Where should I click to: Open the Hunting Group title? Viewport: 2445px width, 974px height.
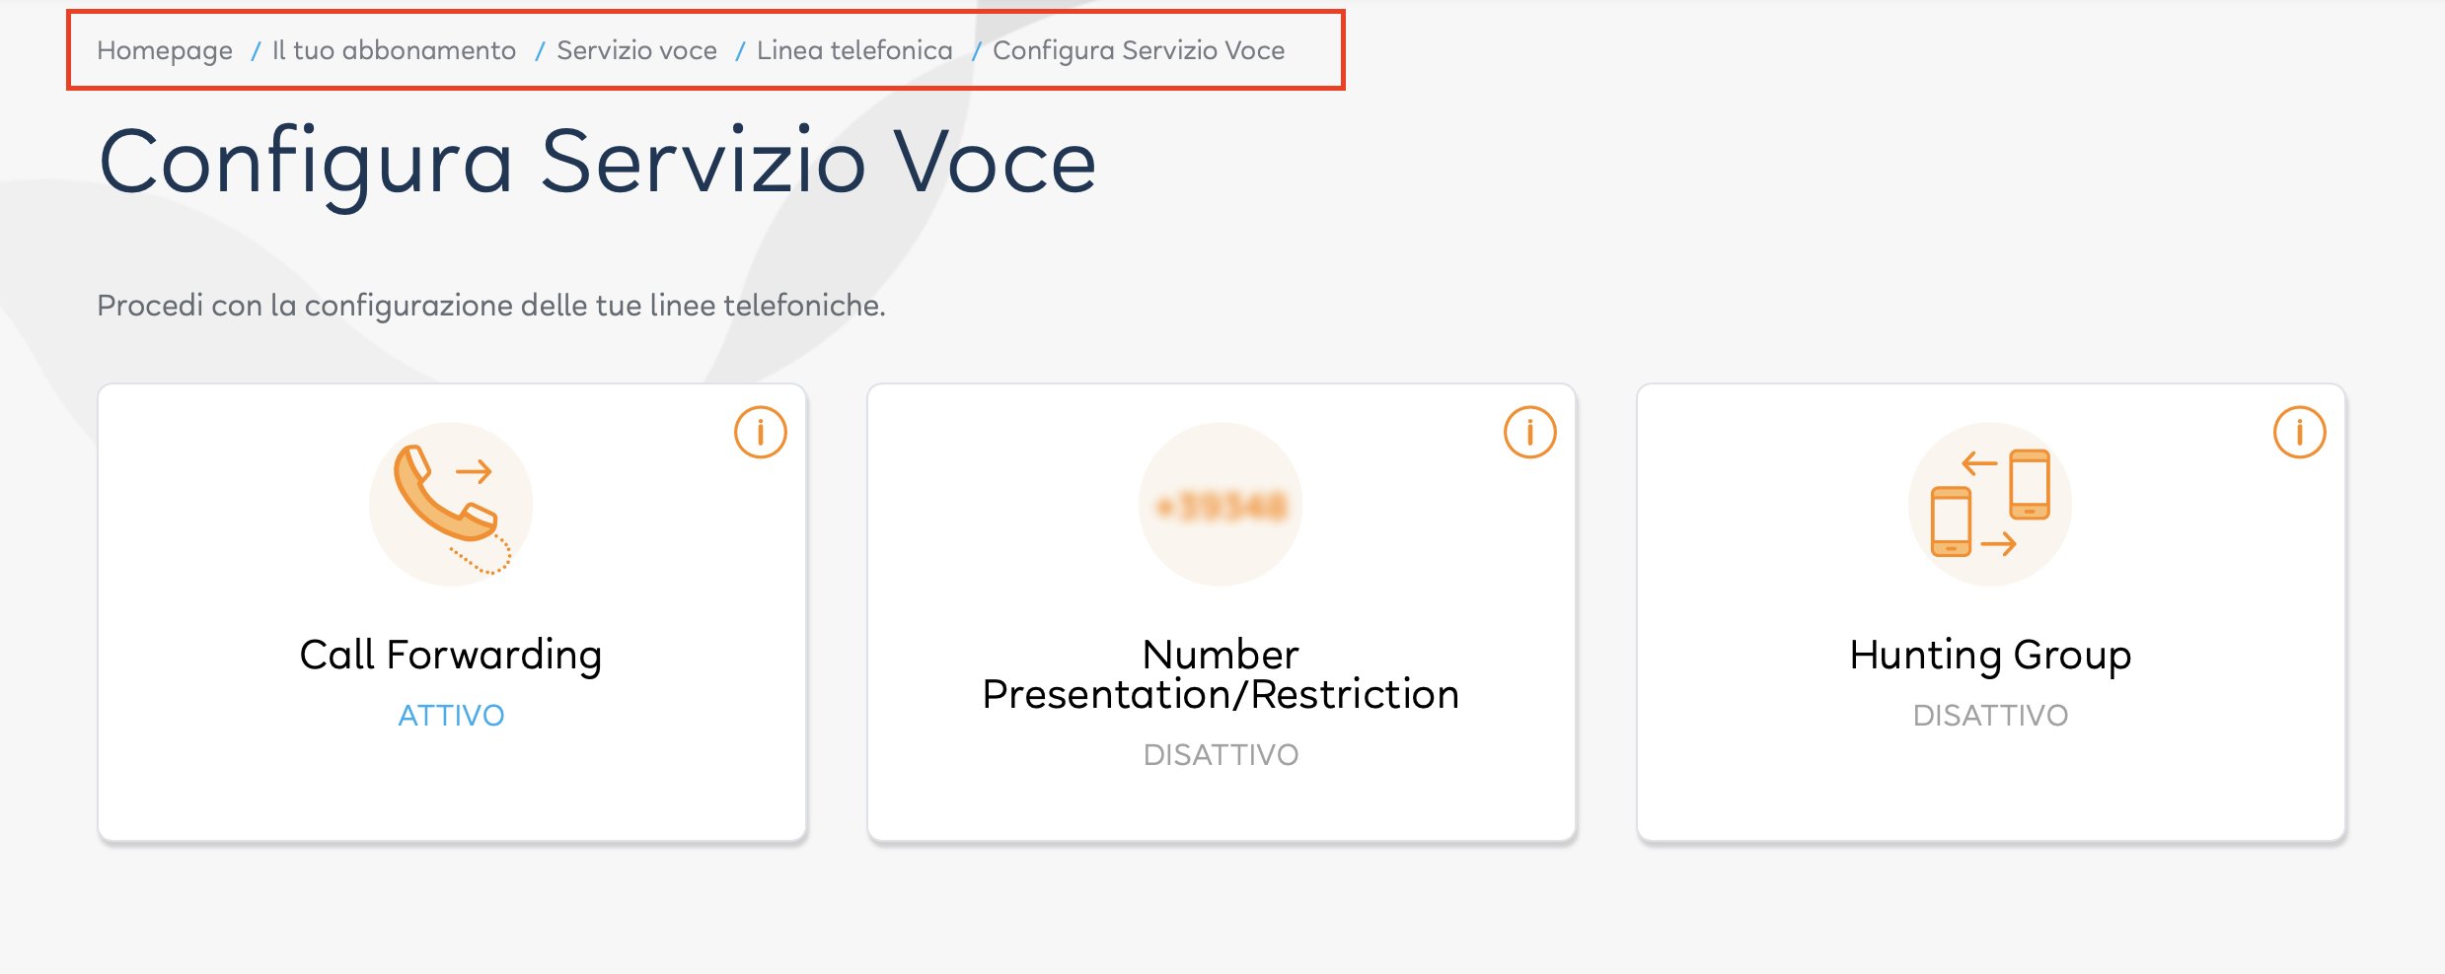(x=1990, y=655)
